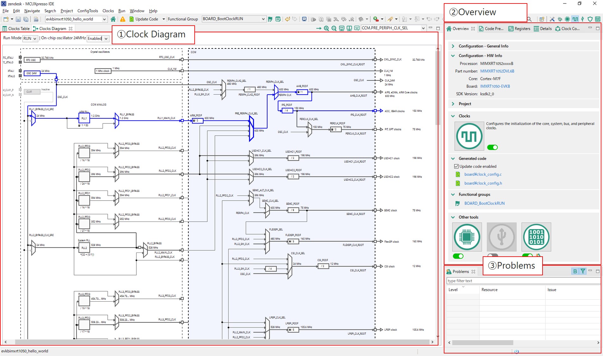The image size is (603, 356).
Task: Collapse Configuration - HW Info section
Action: coord(453,56)
